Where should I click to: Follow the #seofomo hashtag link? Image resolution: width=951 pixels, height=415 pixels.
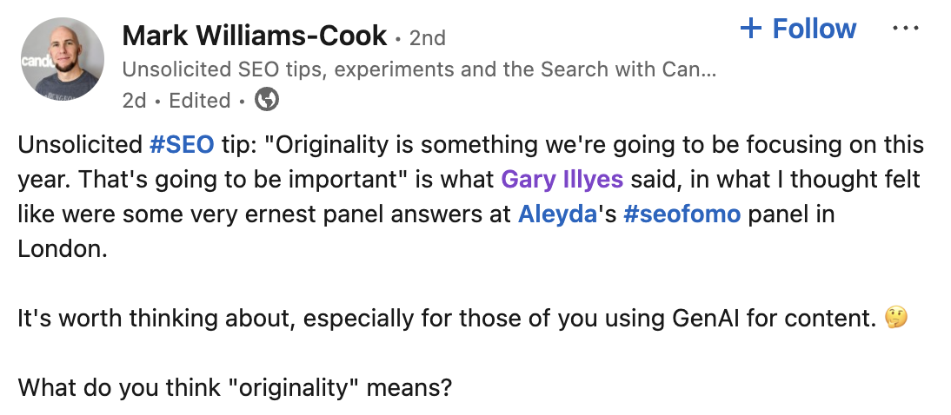click(x=682, y=214)
